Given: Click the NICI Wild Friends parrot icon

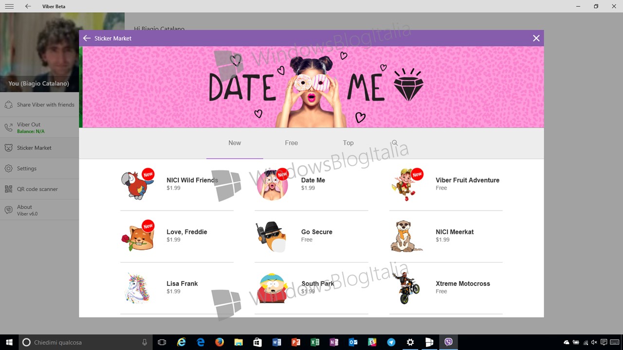Looking at the screenshot, I should [x=138, y=184].
